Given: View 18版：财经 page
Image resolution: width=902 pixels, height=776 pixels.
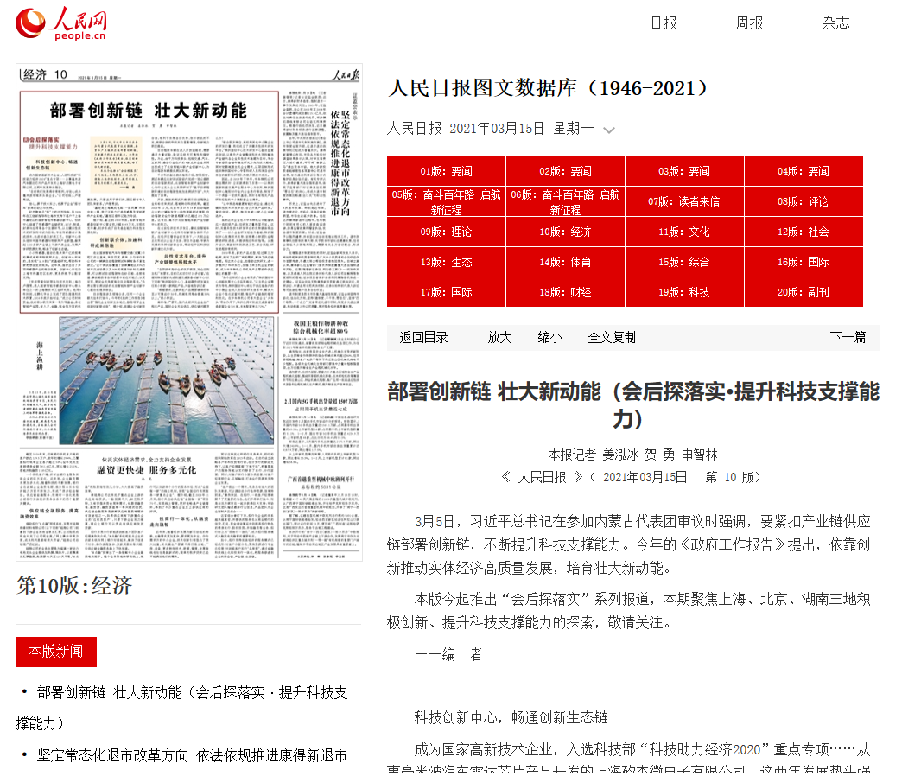Looking at the screenshot, I should (x=565, y=292).
